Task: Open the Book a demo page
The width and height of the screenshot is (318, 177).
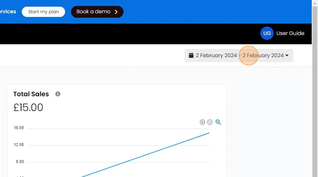Action: tap(97, 12)
